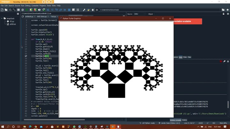Switch to the Trial.py editor tab
Screen dimensions: 230x129
(53, 17)
